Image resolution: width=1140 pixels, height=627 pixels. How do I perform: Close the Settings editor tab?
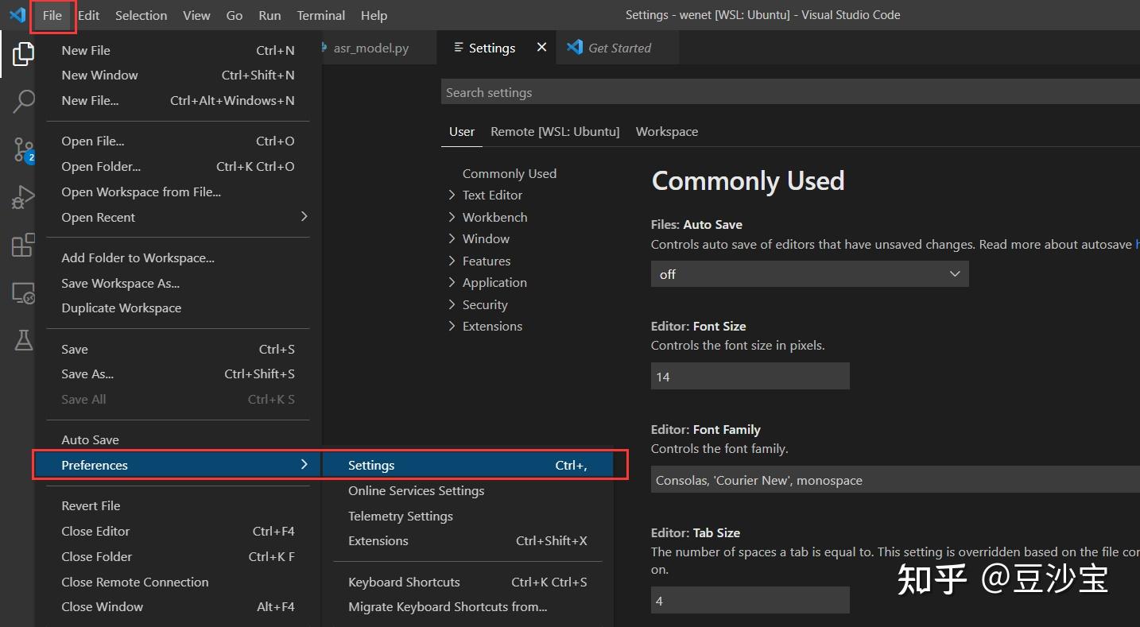click(541, 48)
